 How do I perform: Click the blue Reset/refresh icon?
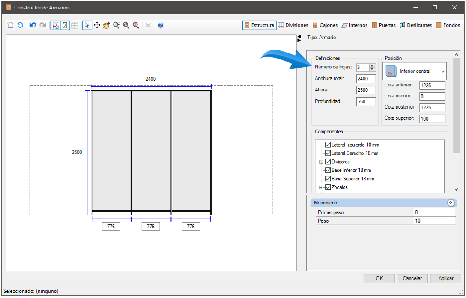tap(20, 25)
